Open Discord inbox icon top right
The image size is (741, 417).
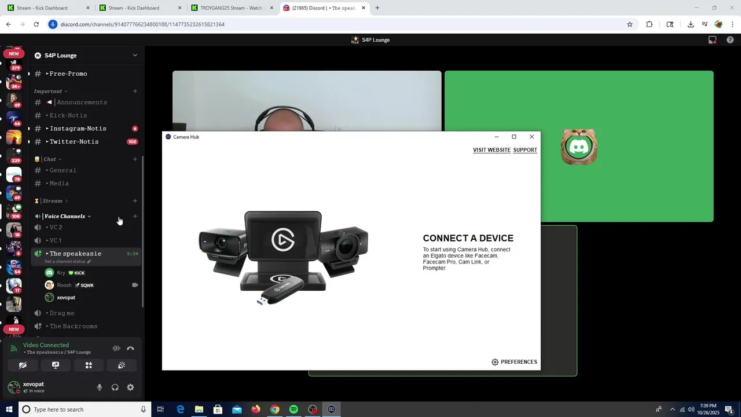[x=713, y=40]
